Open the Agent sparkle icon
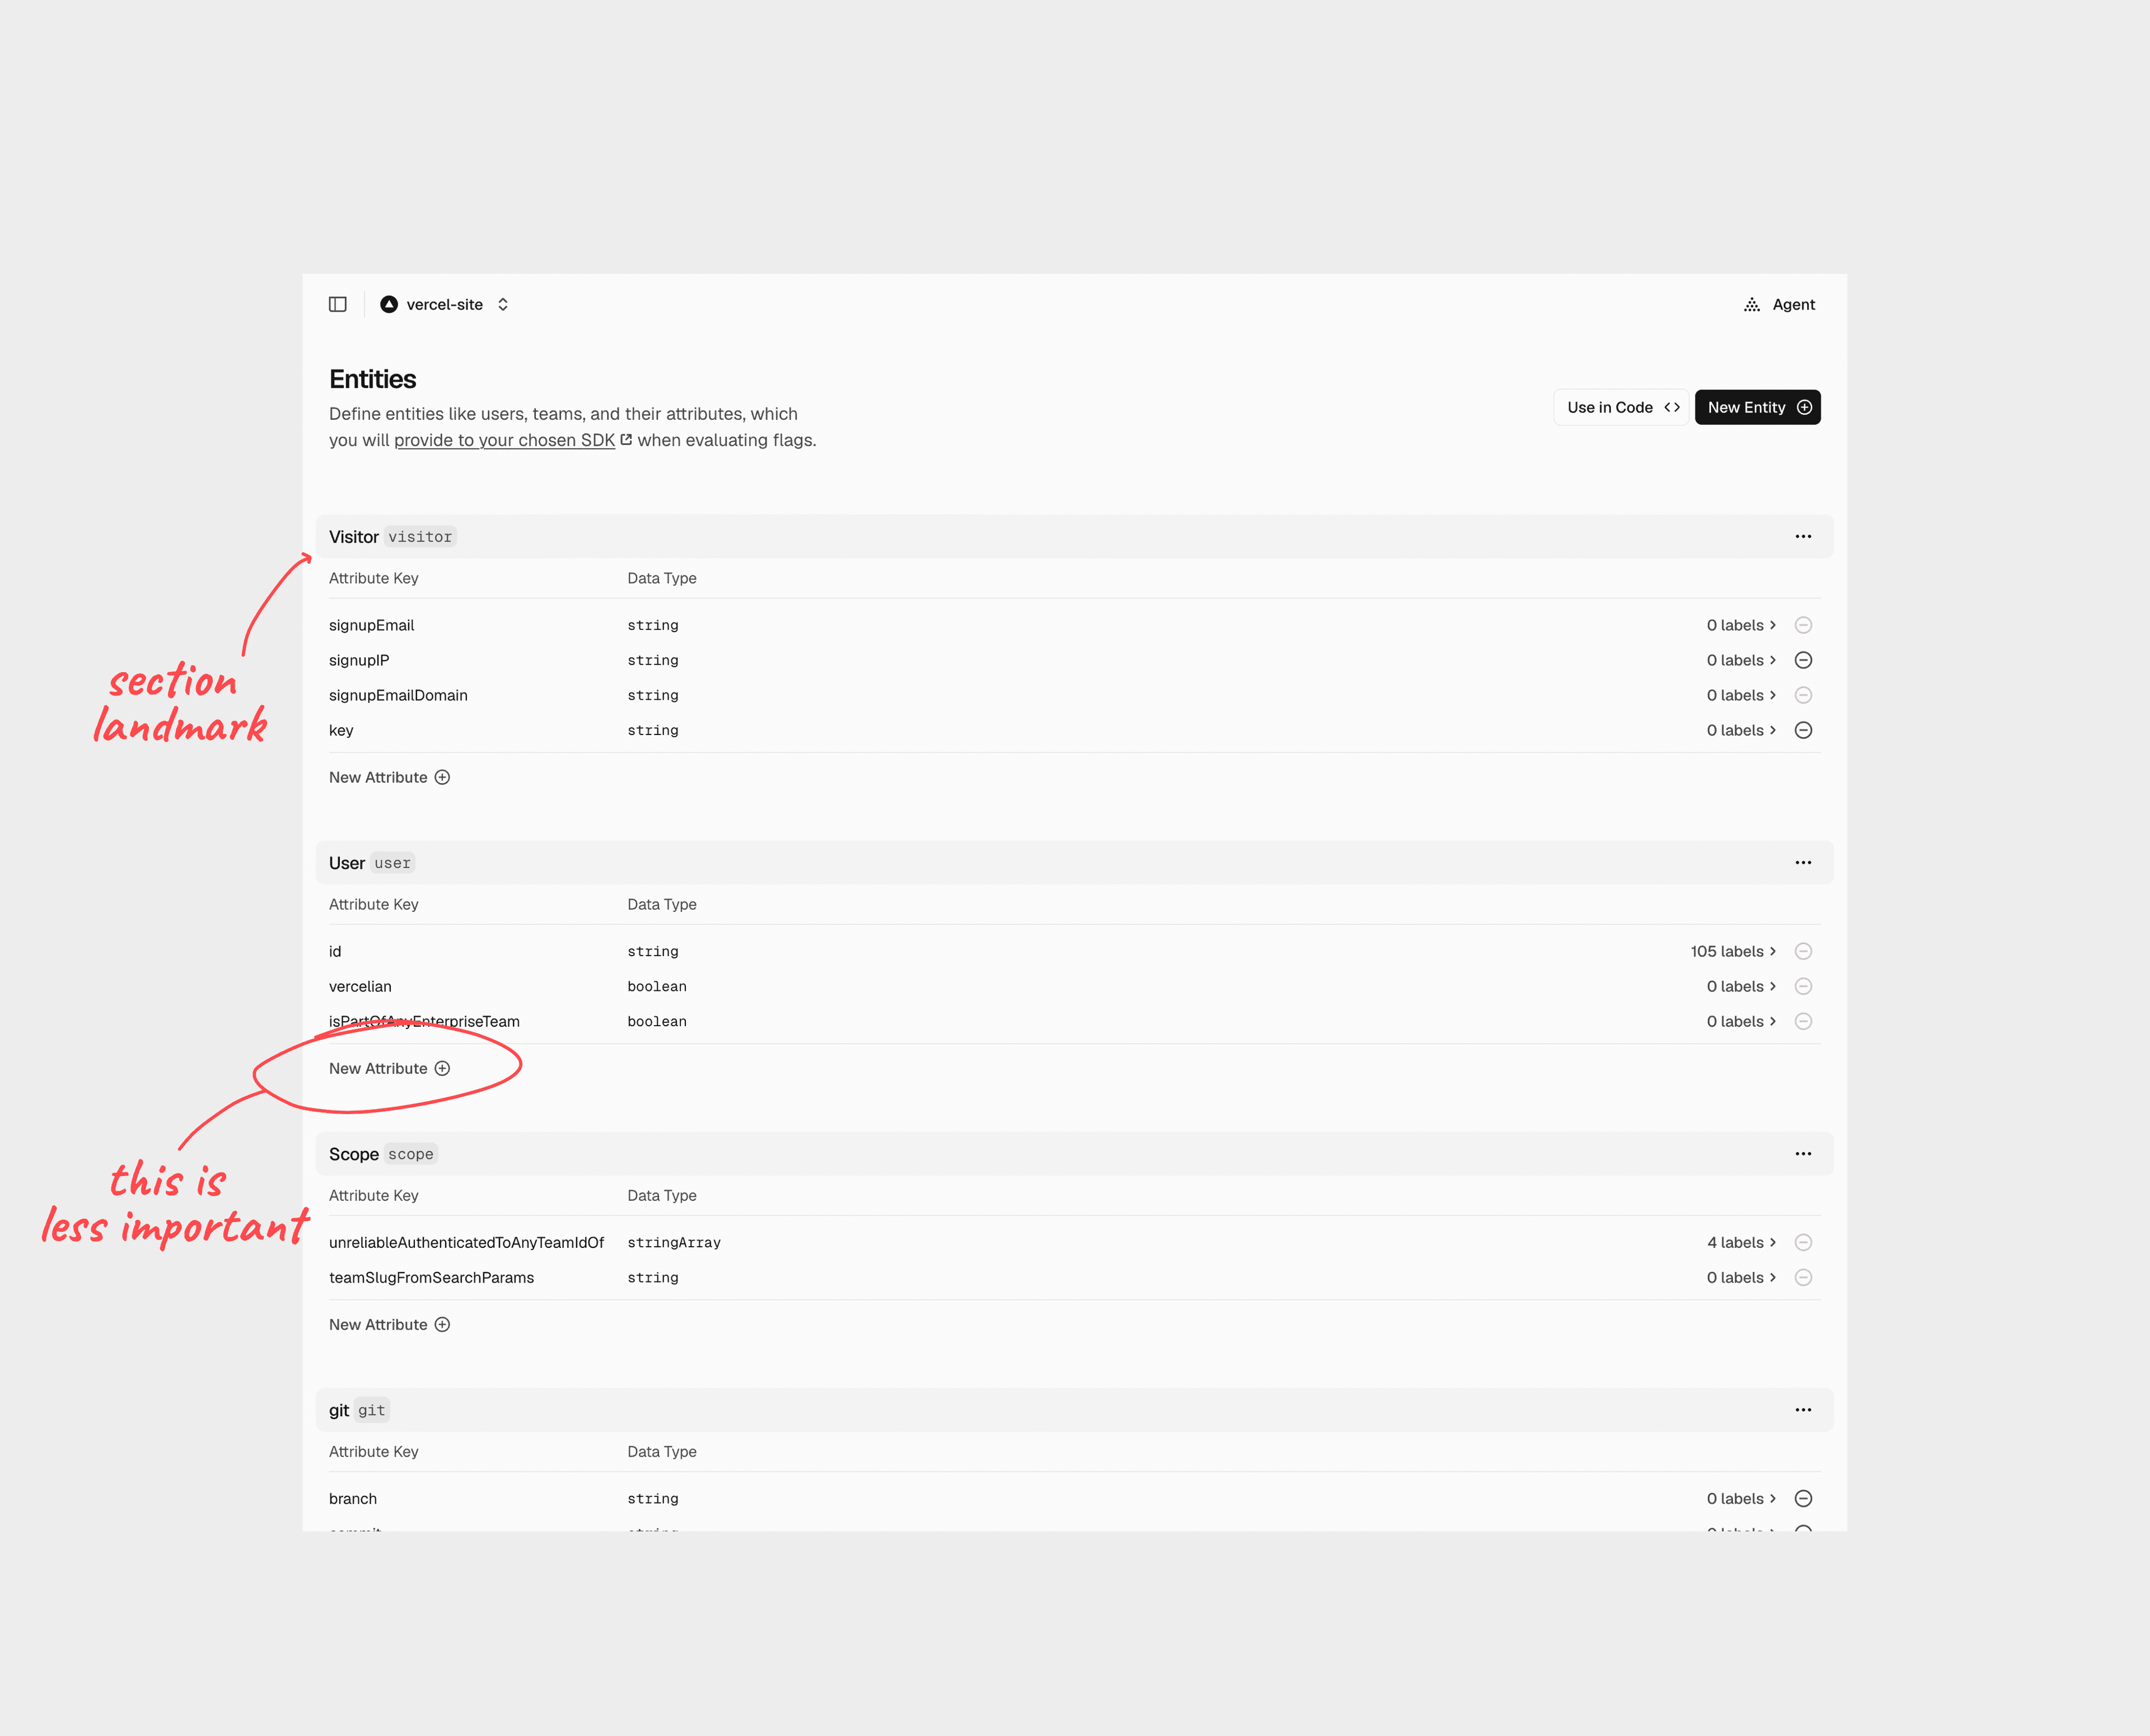This screenshot has height=1736, width=2150. [1752, 304]
